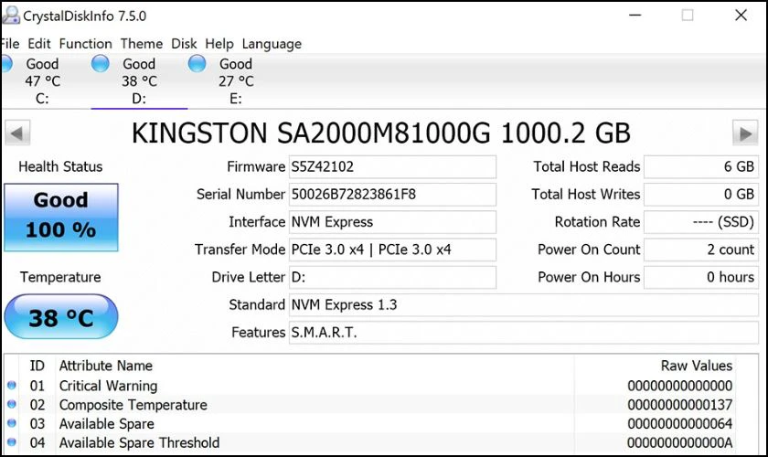Click the Firmware field S5Z42102
This screenshot has height=457, width=768.
coord(392,167)
